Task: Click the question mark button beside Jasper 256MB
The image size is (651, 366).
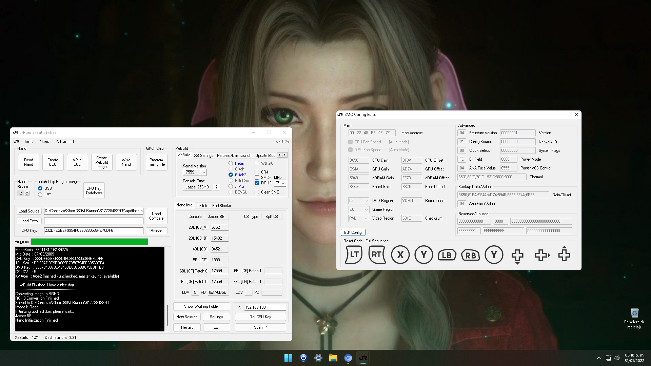Action: (216, 187)
